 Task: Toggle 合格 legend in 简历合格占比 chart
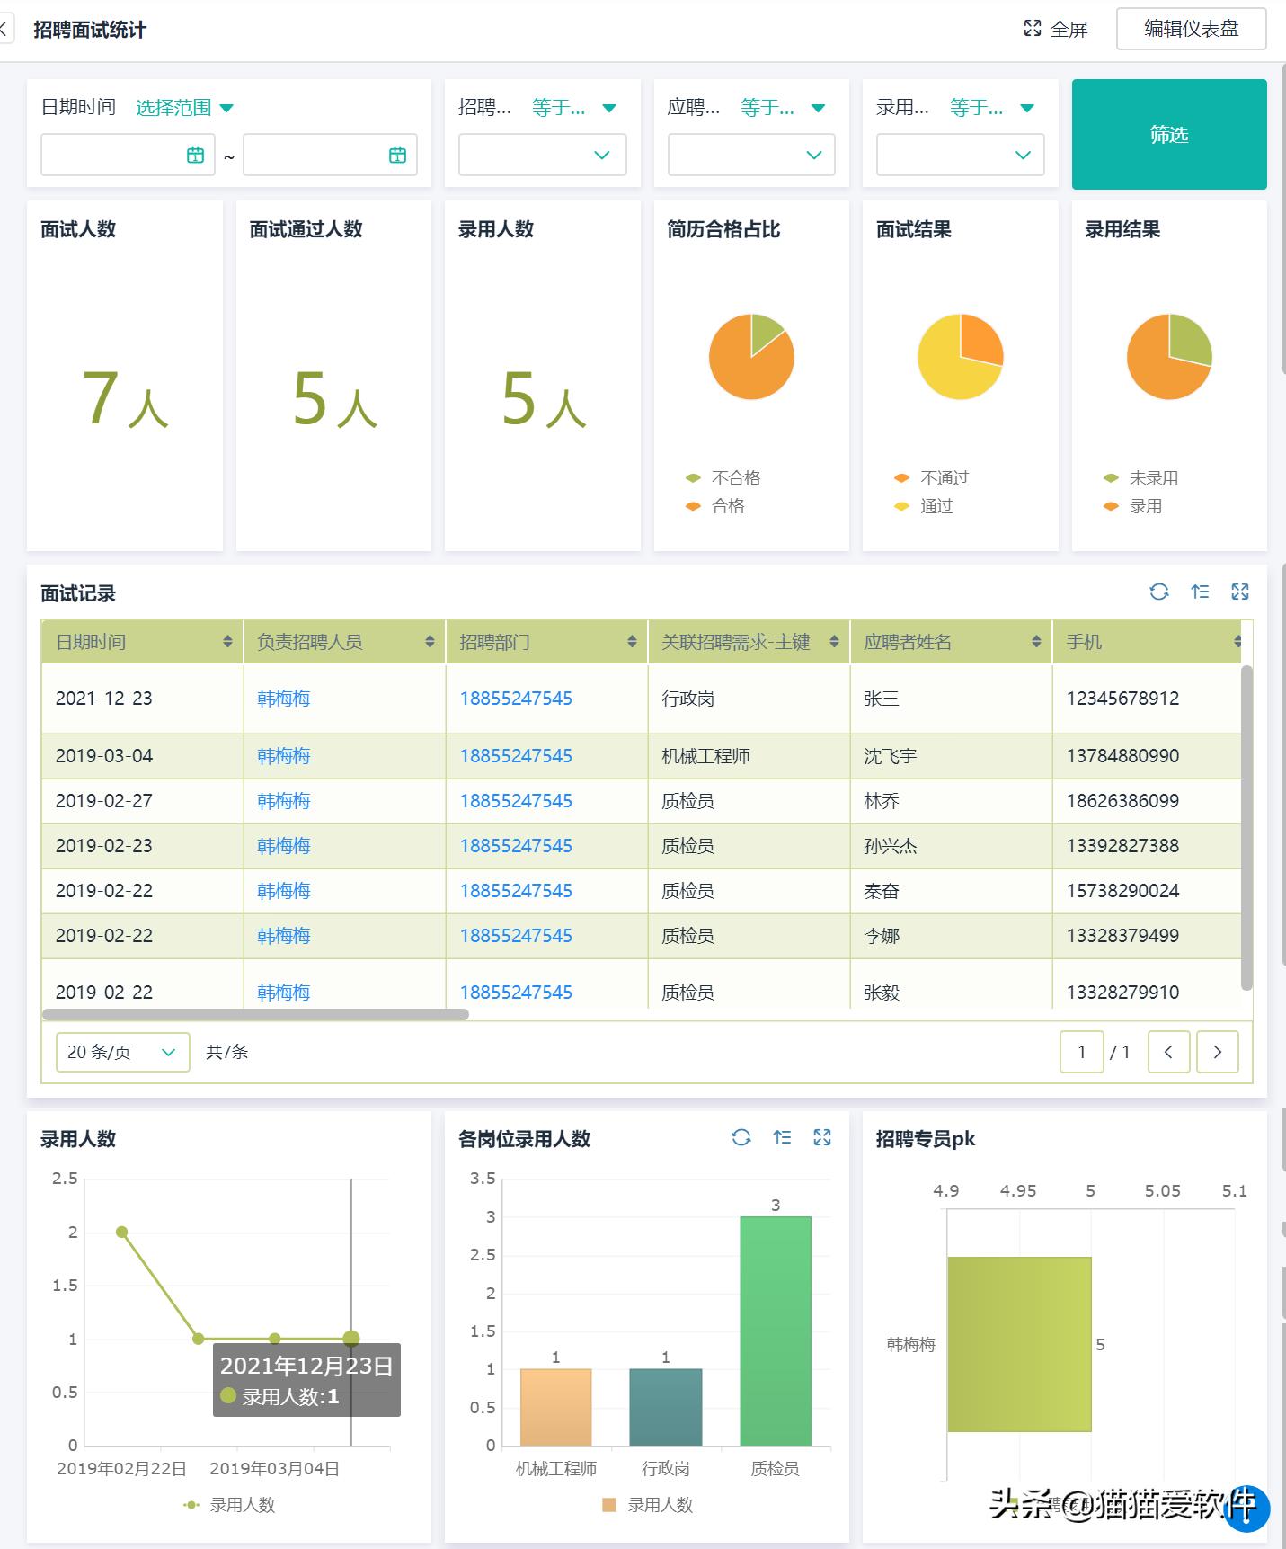pos(715,506)
